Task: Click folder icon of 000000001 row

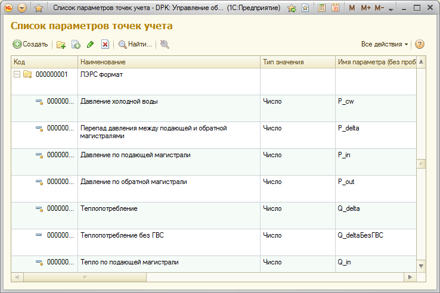Action: (x=27, y=74)
